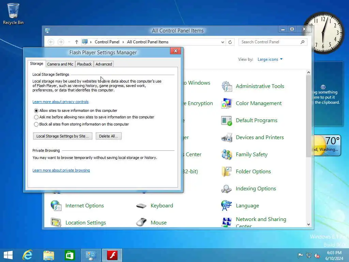The width and height of the screenshot is (349, 262).
Task: Switch to the Advanced tab
Action: pyautogui.click(x=104, y=64)
